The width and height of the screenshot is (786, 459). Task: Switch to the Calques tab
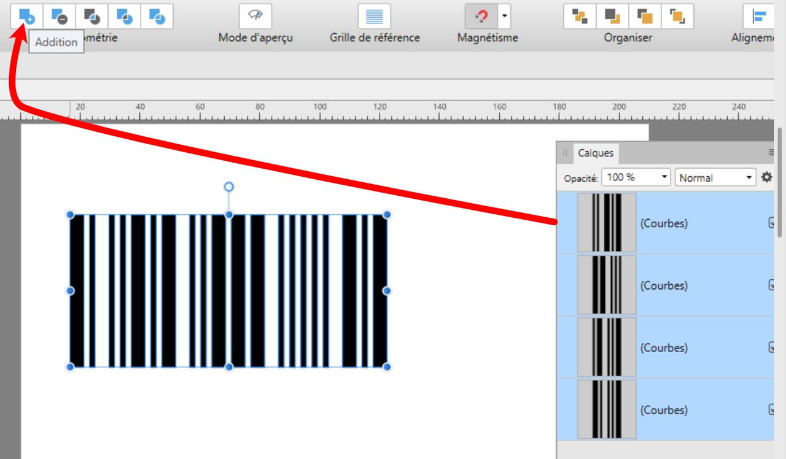point(596,153)
